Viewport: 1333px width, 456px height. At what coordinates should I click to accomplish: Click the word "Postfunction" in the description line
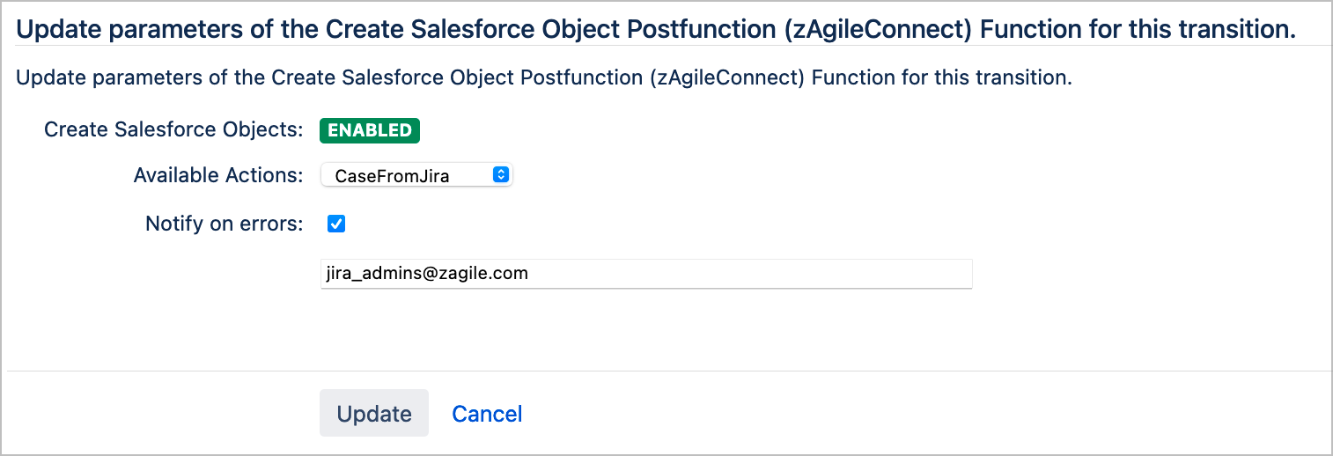[x=583, y=77]
